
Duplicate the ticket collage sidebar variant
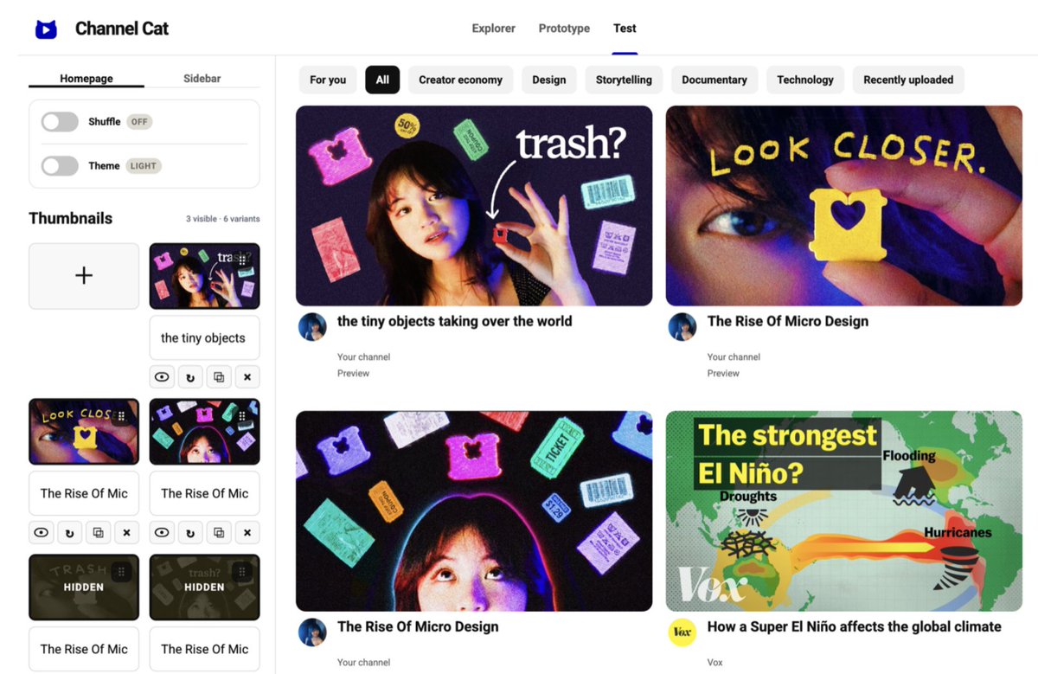tap(219, 533)
